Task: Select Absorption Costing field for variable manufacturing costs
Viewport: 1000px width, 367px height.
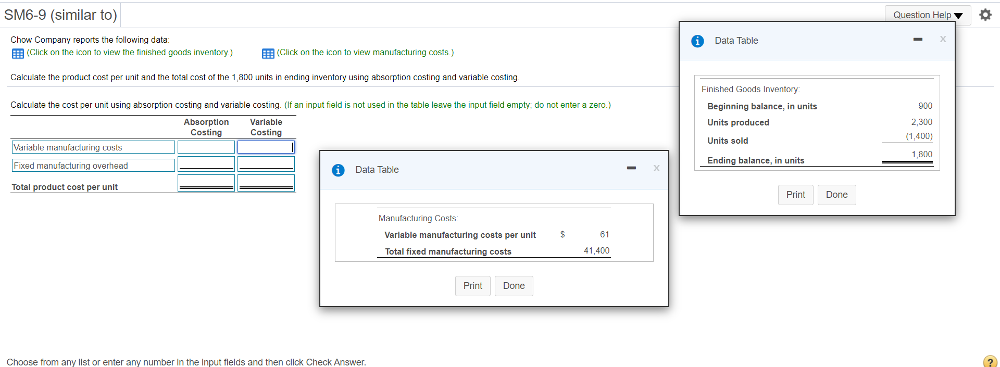Action: click(x=206, y=147)
